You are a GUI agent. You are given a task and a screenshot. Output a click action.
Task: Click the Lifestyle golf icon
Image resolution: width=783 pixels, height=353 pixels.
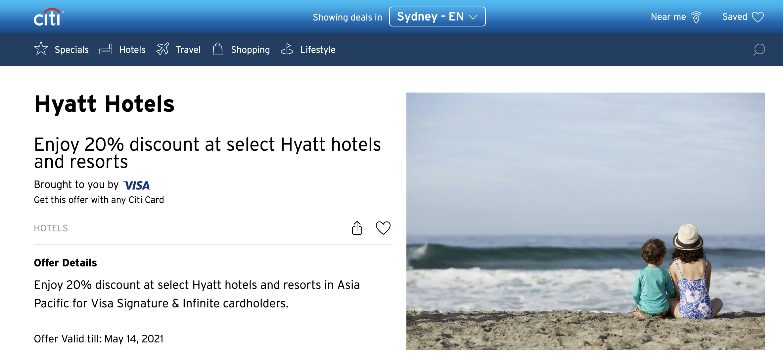[x=287, y=49]
